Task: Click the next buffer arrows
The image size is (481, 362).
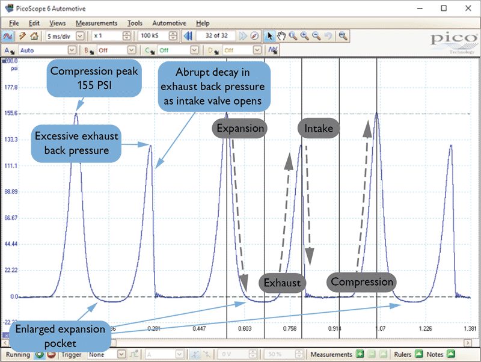Action: 243,36
